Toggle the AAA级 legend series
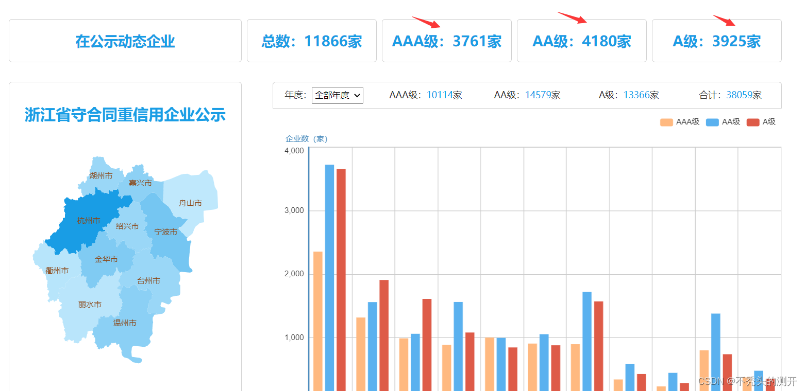805x391 pixels. click(679, 122)
